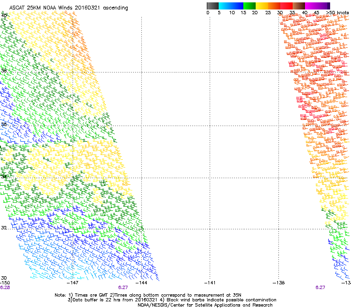
Task: Pick the orange 25-30 knots color segment
Action: click(x=274, y=6)
